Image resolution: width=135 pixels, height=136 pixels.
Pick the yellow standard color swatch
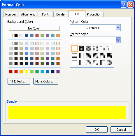[27, 72]
